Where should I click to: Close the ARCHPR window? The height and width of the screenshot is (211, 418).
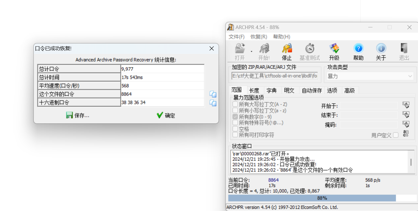point(409,27)
